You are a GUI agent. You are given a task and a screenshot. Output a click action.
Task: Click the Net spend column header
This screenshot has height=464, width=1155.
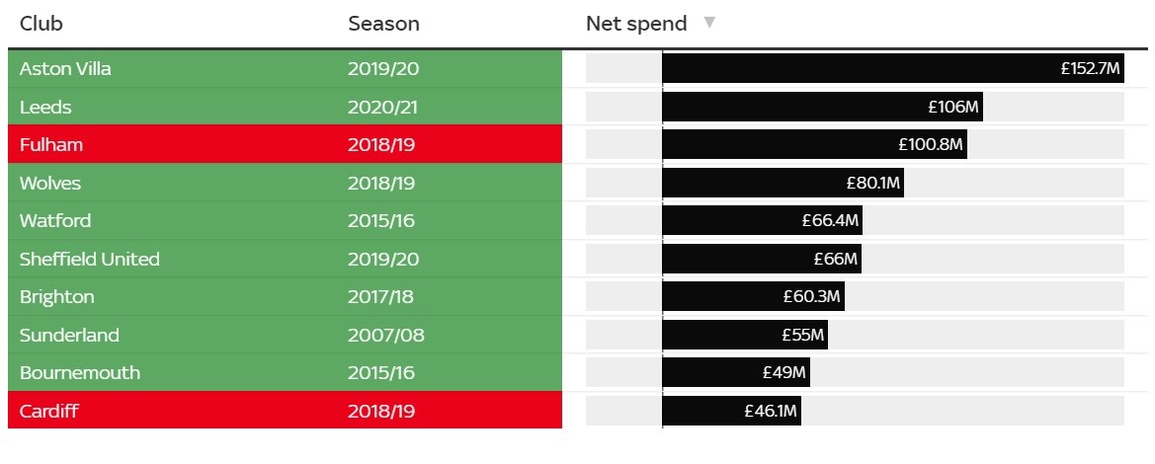[x=636, y=24]
